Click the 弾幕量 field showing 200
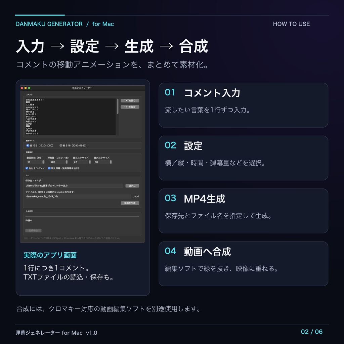Image resolution: width=344 pixels, height=344 pixels. coord(57,162)
